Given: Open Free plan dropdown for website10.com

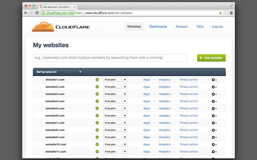Looking at the screenshot, I should point(115,144).
